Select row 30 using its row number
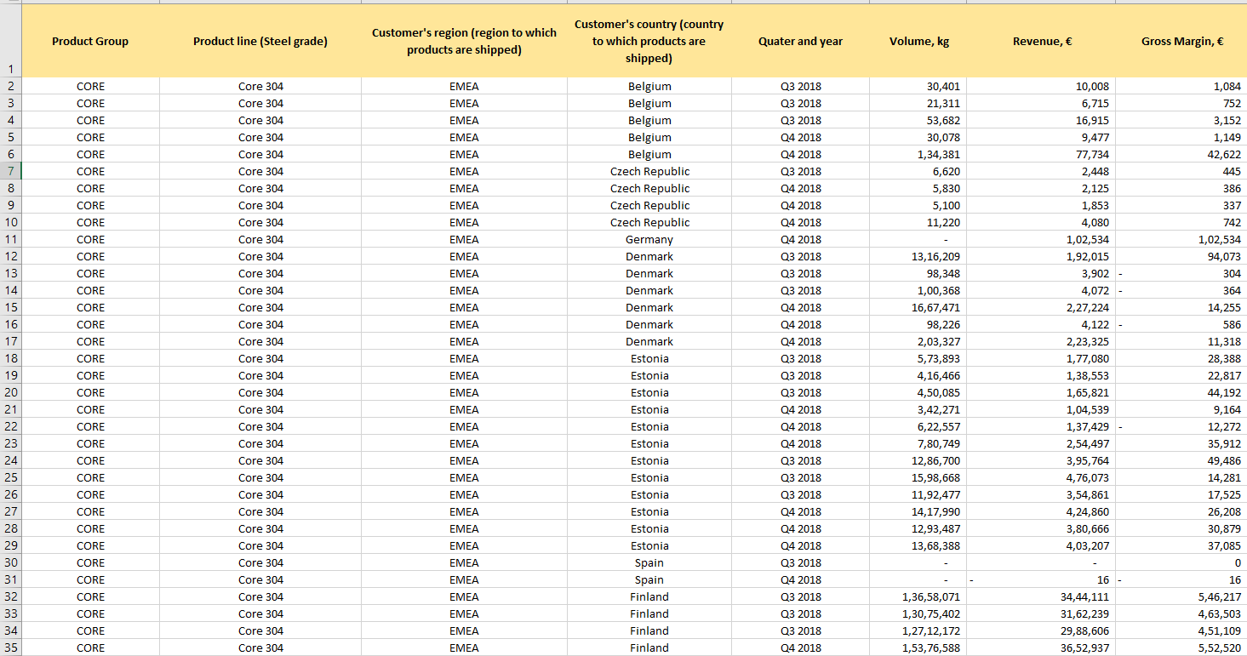The height and width of the screenshot is (656, 1247). coord(10,562)
